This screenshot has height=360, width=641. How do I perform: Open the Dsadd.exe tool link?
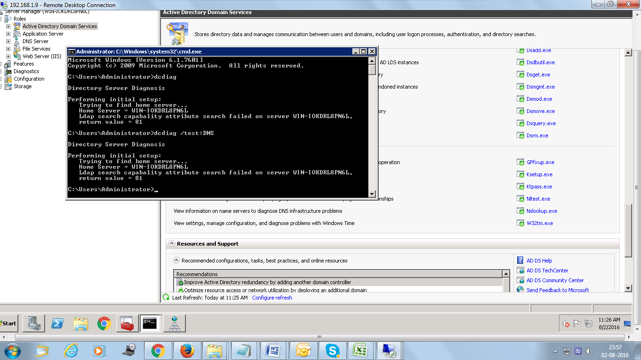[539, 50]
